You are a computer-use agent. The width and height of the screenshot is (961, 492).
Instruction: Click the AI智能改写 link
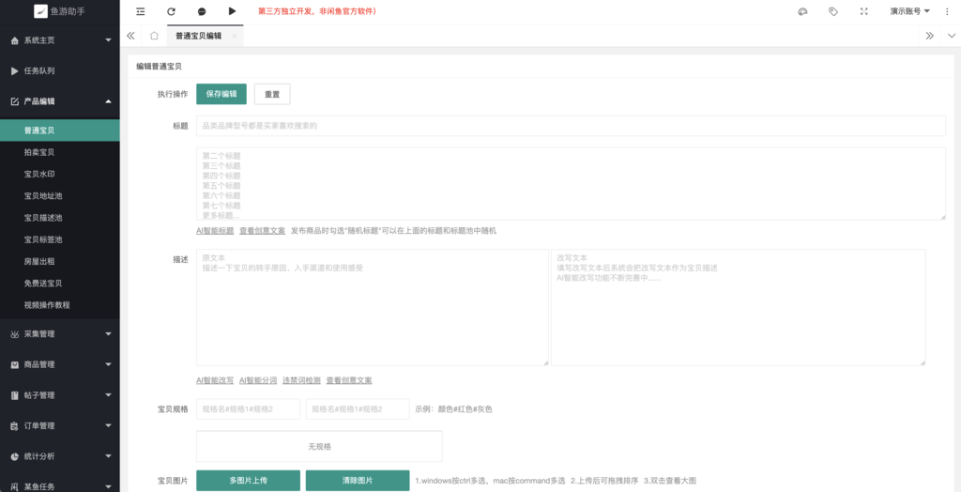point(215,380)
